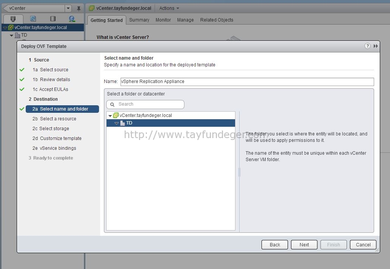The image size is (390, 269).
Task: Click the double-arrow minimize icon in dialog header
Action: [x=376, y=46]
